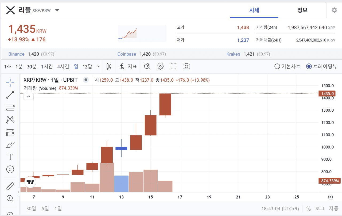Click the XRP/KRW · 1일 · UPBIT legend title
The height and width of the screenshot is (216, 342).
click(50, 80)
